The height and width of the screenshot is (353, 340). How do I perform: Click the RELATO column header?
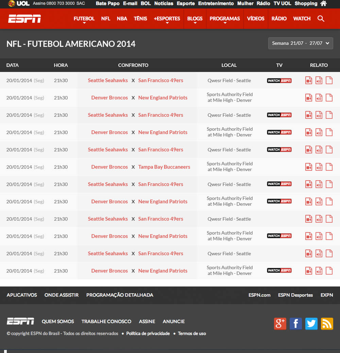click(x=319, y=65)
